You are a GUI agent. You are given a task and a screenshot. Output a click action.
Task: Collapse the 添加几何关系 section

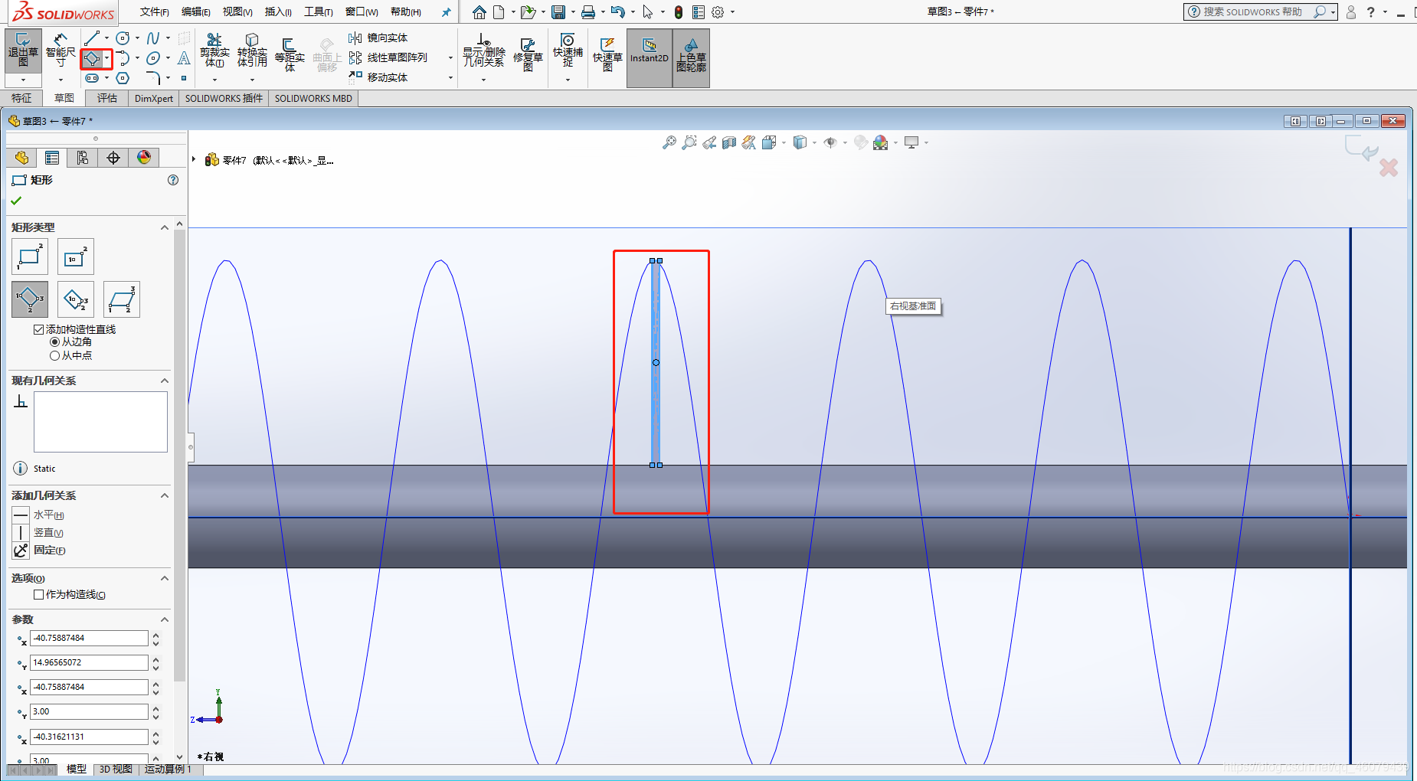pos(165,495)
